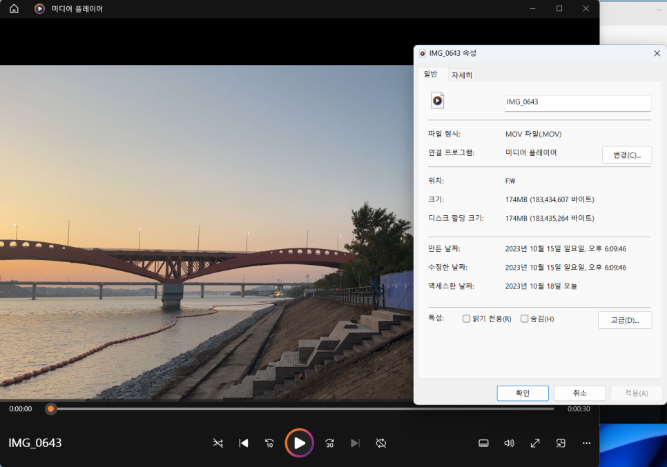Skip forward 30 seconds
The width and height of the screenshot is (667, 467).
point(329,444)
